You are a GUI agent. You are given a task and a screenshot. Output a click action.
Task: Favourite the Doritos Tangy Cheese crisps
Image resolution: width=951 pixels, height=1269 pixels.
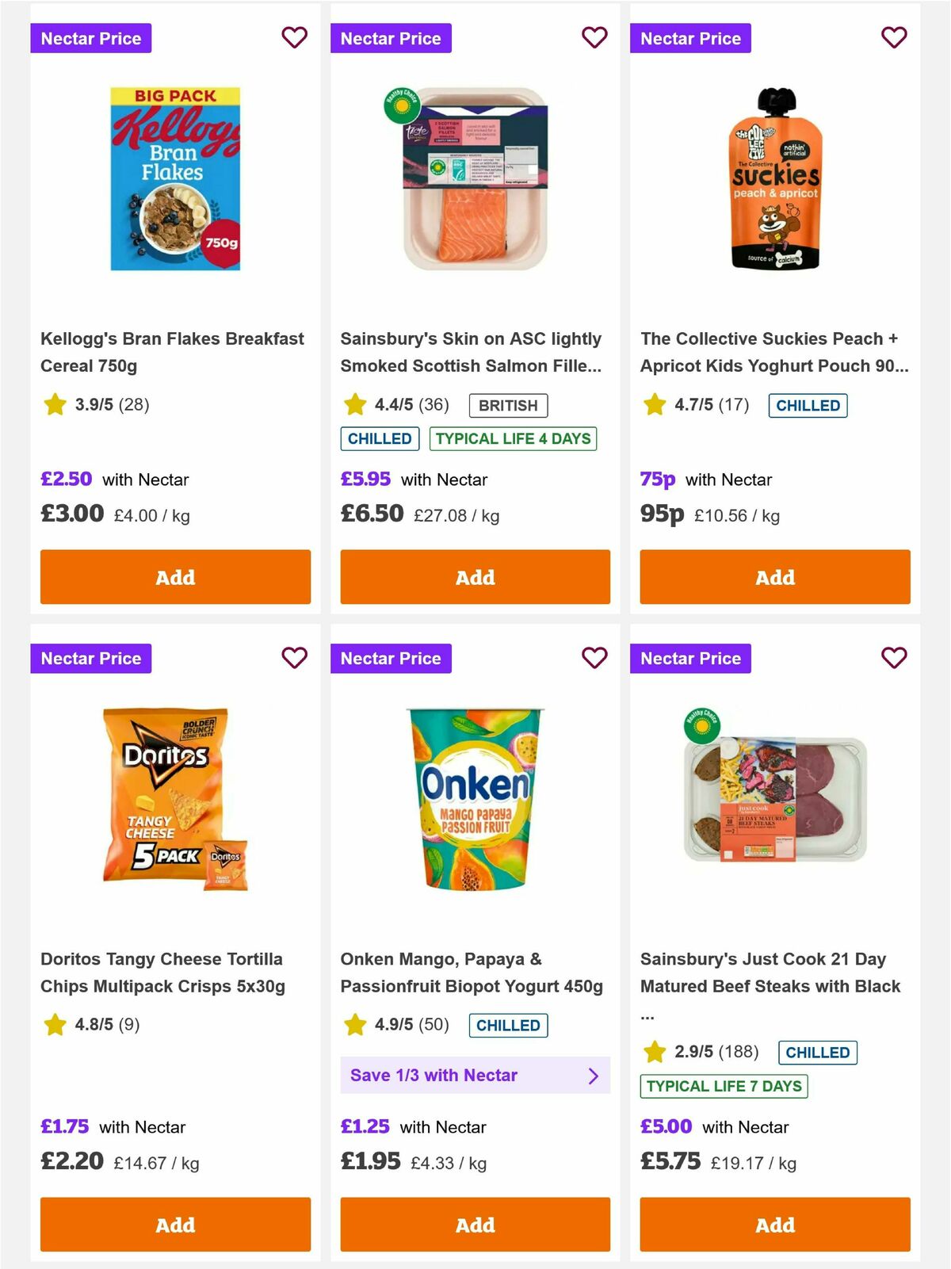[294, 658]
